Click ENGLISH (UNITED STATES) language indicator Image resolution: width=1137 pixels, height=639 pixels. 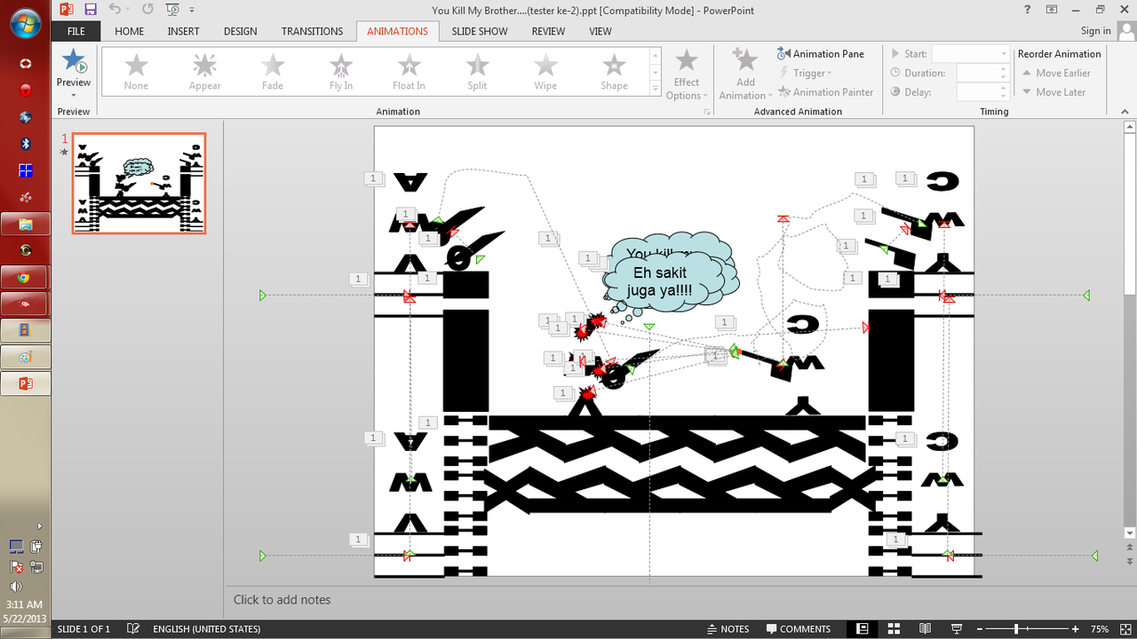point(206,629)
